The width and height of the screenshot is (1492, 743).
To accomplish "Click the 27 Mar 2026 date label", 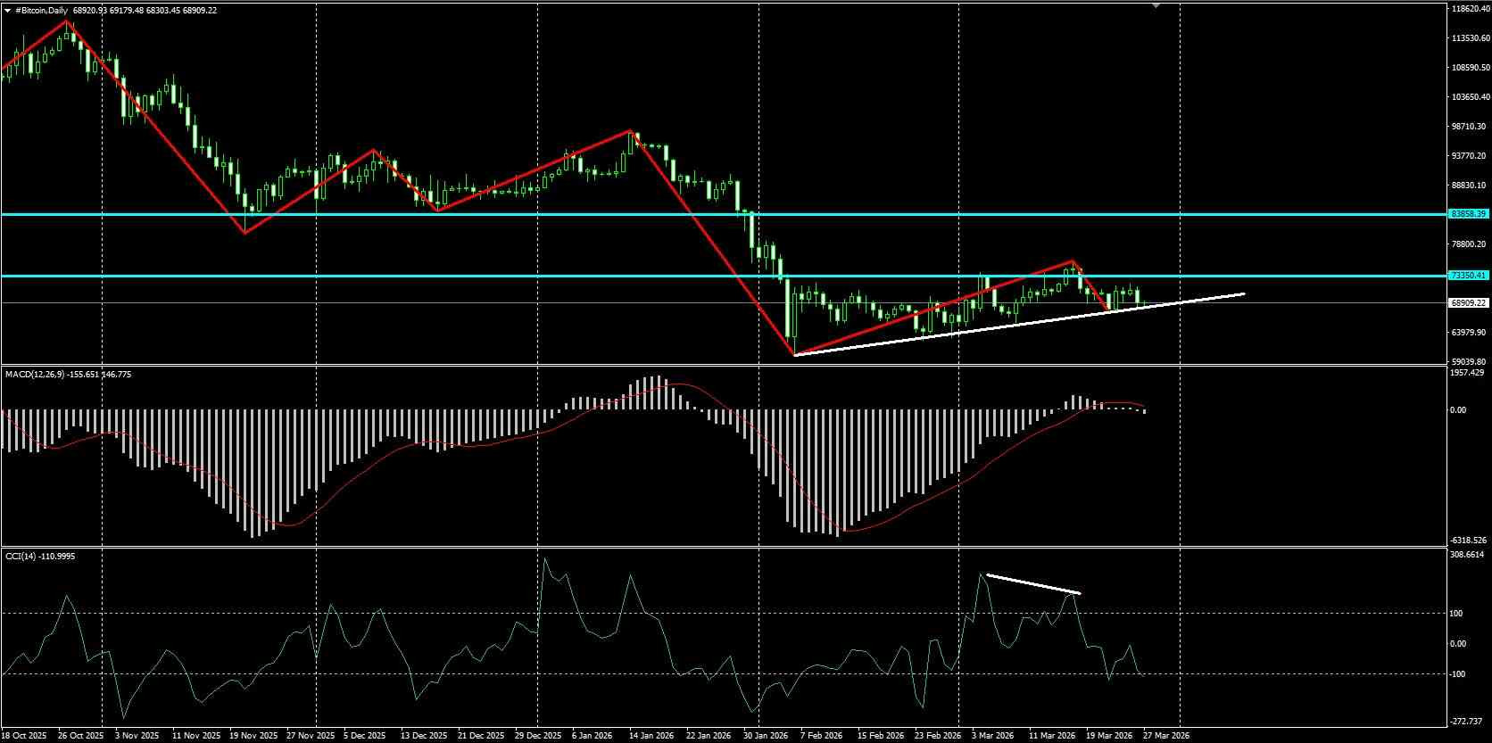I will (1166, 736).
